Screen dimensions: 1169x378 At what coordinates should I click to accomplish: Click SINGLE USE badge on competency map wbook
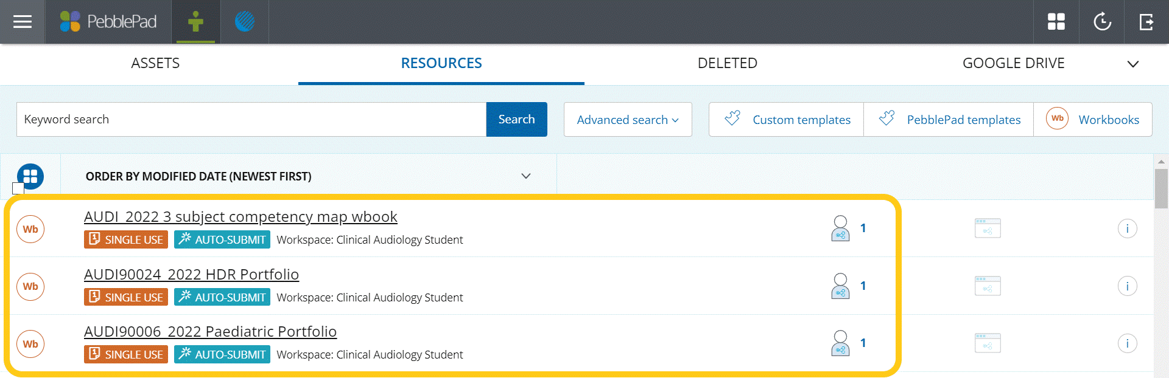pos(126,239)
